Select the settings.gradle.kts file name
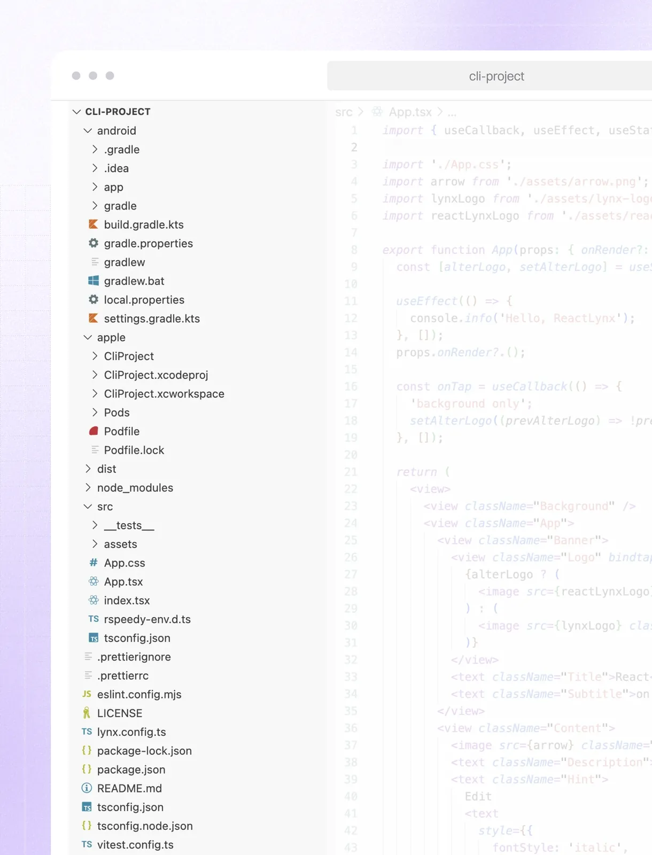 pos(152,318)
